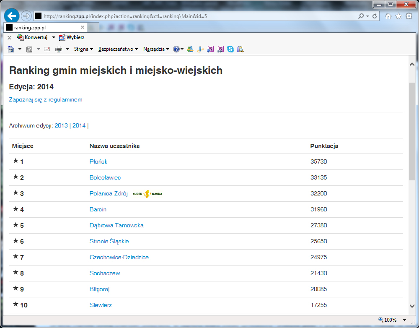Expand the Strona menu
The image size is (419, 328).
[x=83, y=49]
